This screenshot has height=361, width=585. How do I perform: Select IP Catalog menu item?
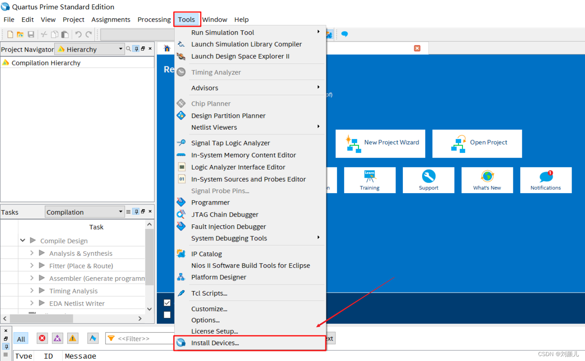[x=250, y=254]
